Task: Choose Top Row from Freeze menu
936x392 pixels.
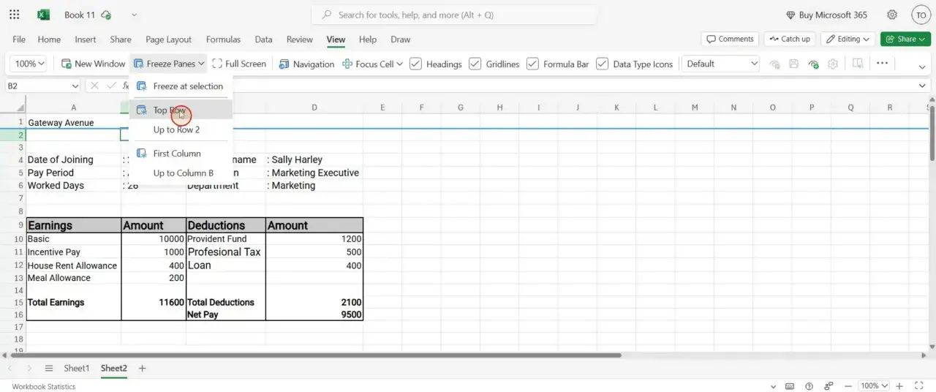Action: tap(181, 110)
